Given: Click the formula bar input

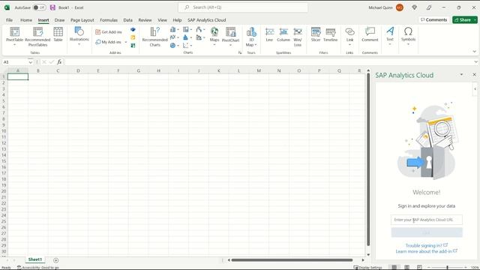Looking at the screenshot, I should click(x=268, y=62).
